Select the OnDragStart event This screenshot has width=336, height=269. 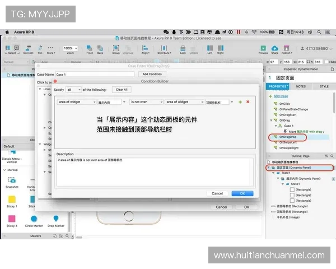tap(288, 115)
